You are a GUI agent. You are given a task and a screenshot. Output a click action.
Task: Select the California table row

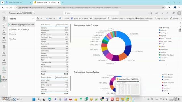pos(54,28)
